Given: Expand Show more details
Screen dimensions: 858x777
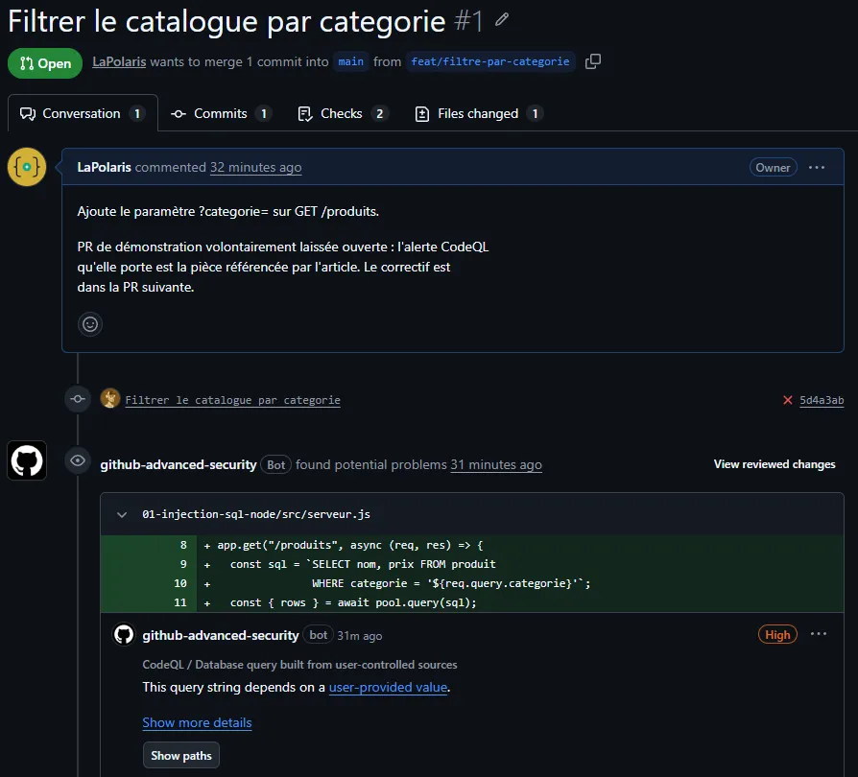Looking at the screenshot, I should (x=197, y=723).
